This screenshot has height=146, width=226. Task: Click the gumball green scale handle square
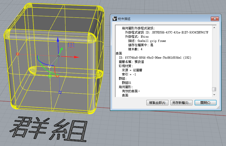[50, 76]
